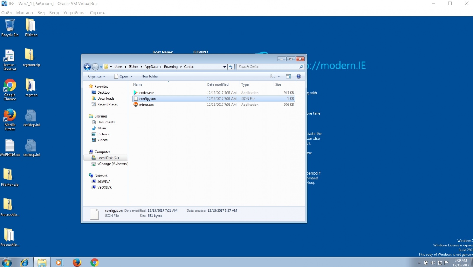Select the license Shortcut desktop icon
This screenshot has width=473, height=267.
coord(10,60)
